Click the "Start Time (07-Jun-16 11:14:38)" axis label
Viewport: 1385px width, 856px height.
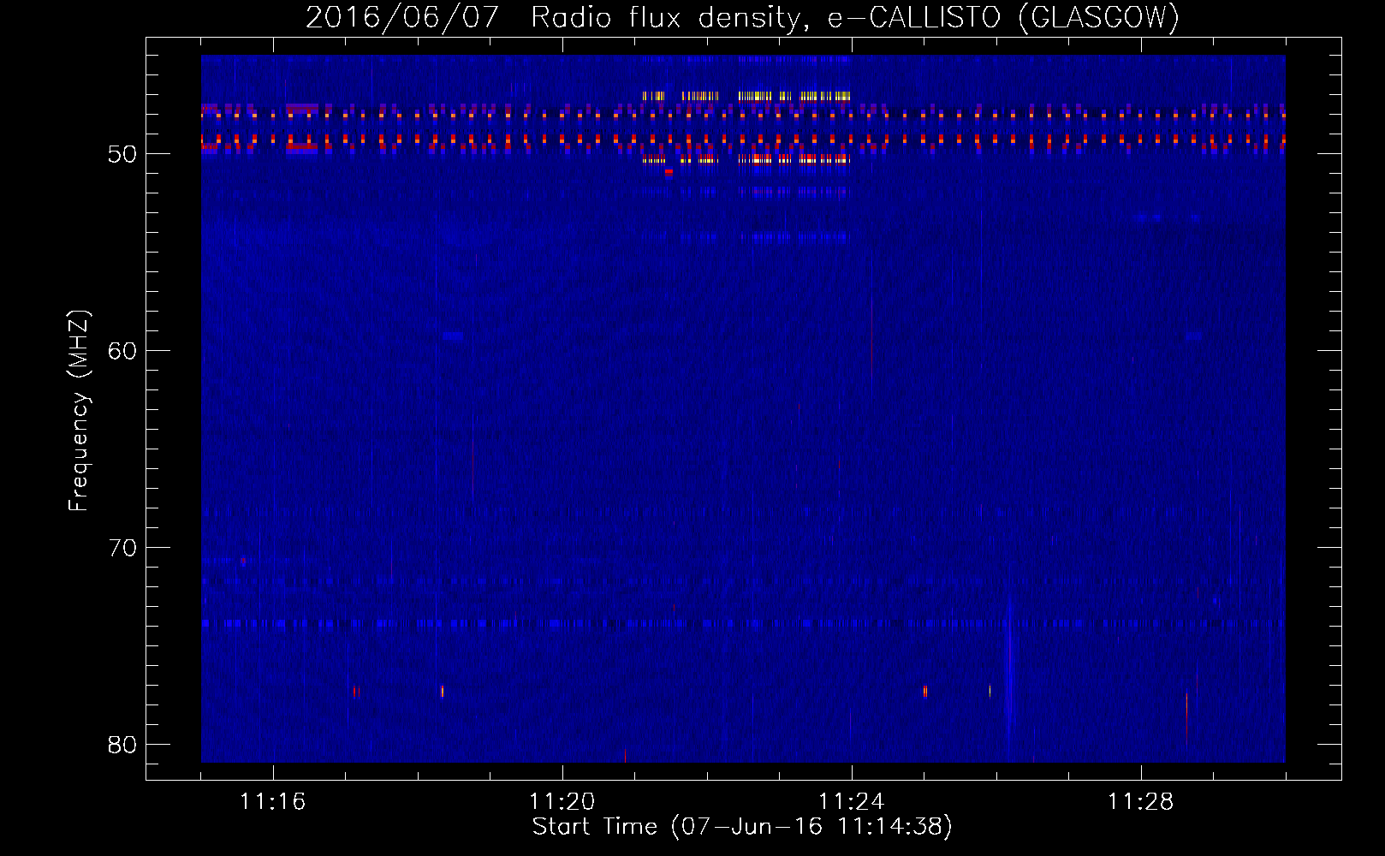click(x=742, y=827)
